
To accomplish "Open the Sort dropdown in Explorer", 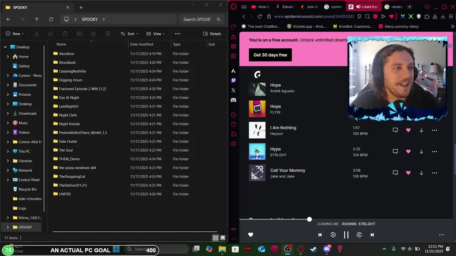I will (x=130, y=34).
